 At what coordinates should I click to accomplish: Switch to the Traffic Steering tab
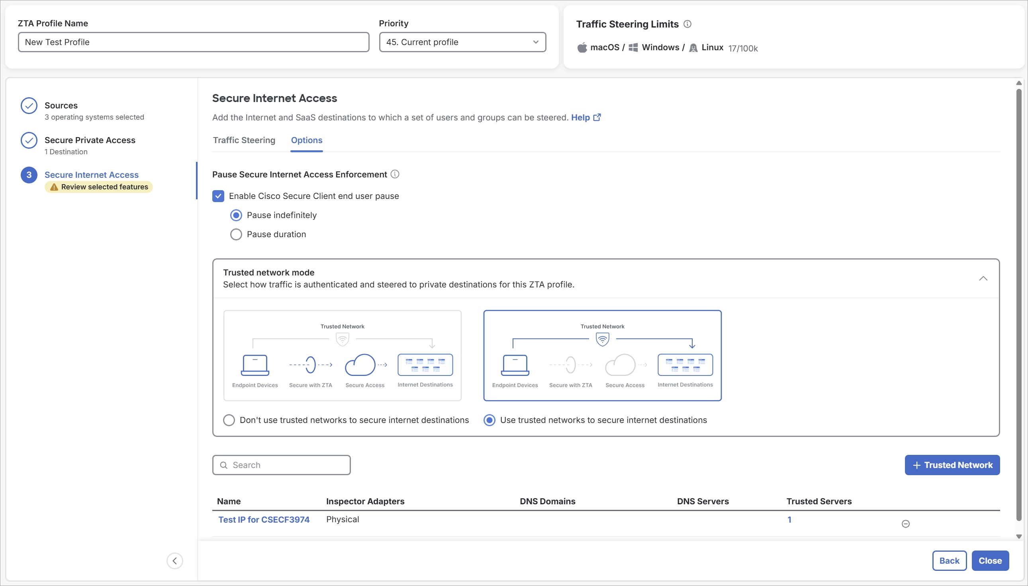[244, 140]
